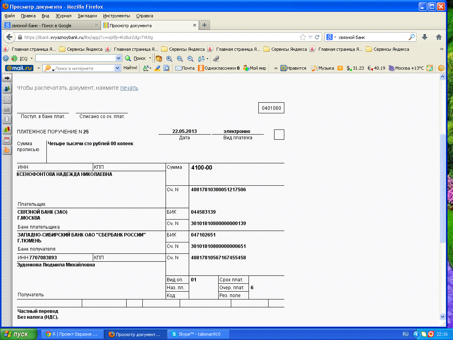Reload the page with refresh icon

317,37
